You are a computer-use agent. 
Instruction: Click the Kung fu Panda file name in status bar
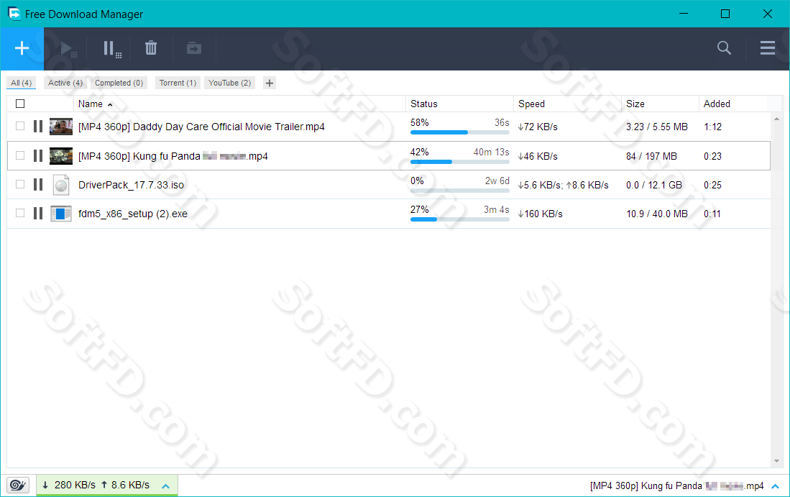(x=676, y=486)
